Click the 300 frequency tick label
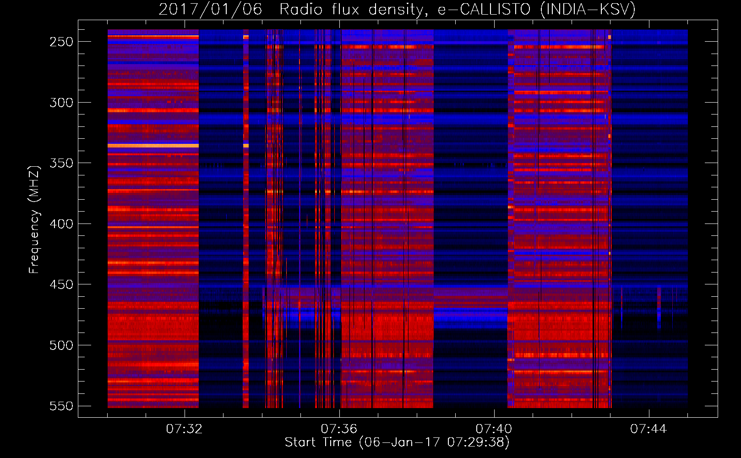 (x=61, y=103)
